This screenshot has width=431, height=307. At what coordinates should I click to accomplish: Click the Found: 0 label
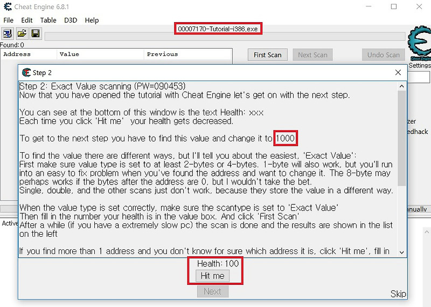tap(12, 45)
